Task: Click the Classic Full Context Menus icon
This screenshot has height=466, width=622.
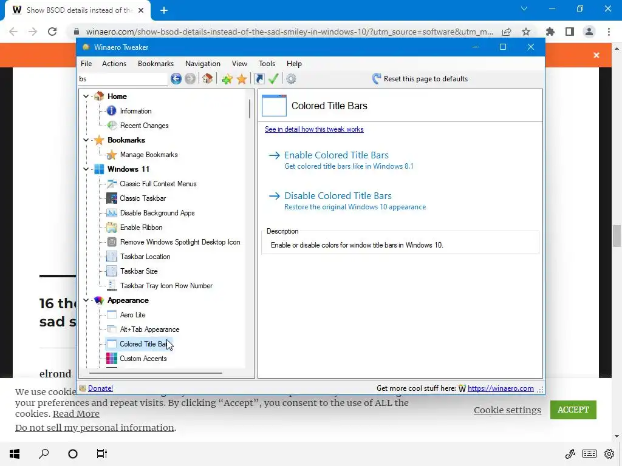Action: (112, 184)
